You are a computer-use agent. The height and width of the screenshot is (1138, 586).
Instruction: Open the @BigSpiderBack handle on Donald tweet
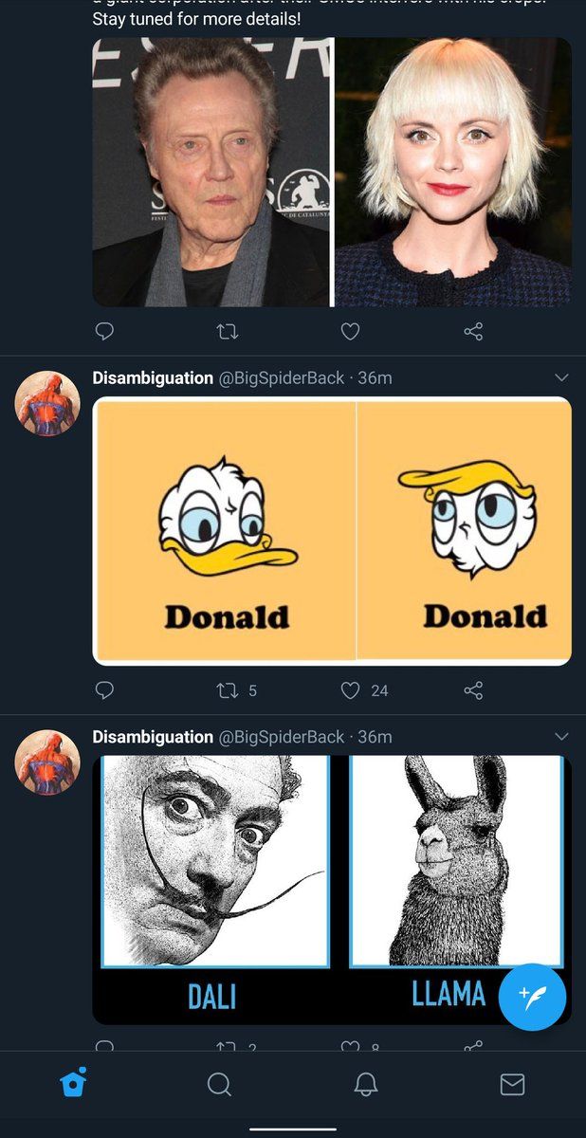tap(282, 378)
